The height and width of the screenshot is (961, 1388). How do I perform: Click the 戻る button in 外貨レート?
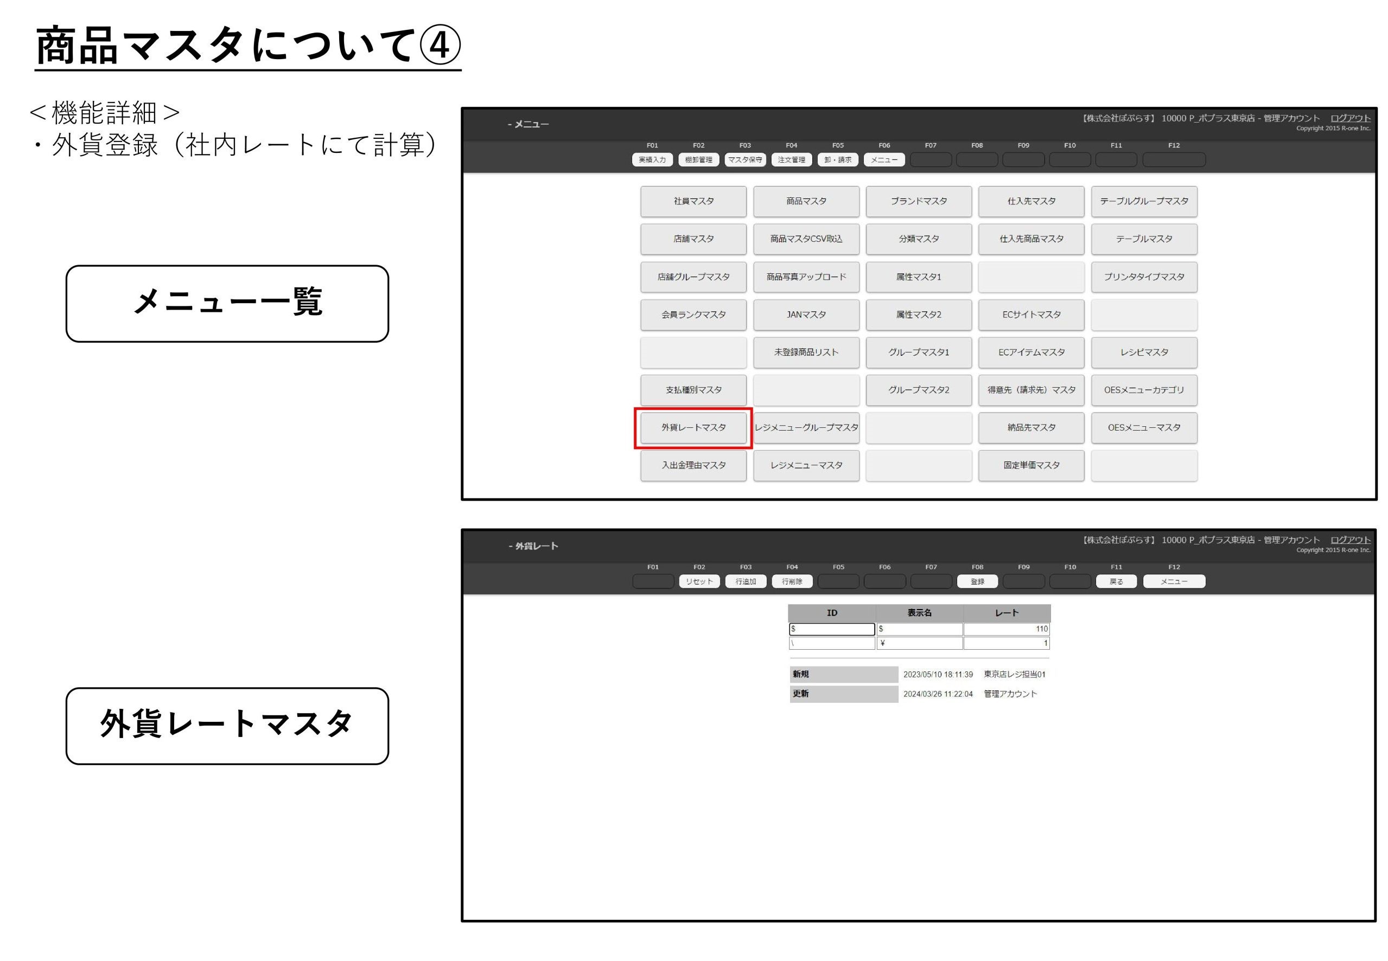coord(1116,582)
